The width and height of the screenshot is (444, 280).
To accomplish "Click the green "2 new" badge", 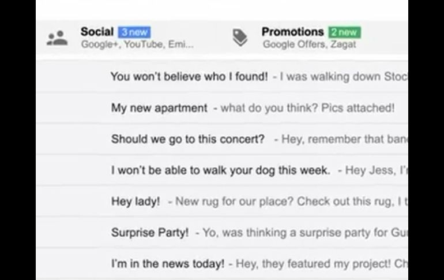I will 344,32.
